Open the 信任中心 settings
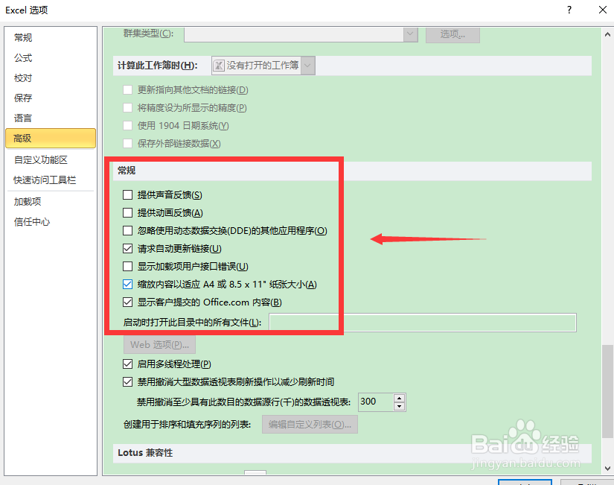614x485 pixels. pos(32,221)
